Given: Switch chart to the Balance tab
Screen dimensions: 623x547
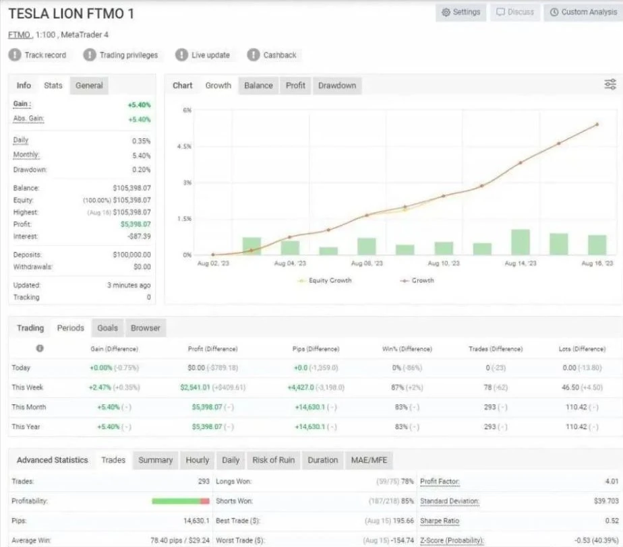Looking at the screenshot, I should click(258, 86).
